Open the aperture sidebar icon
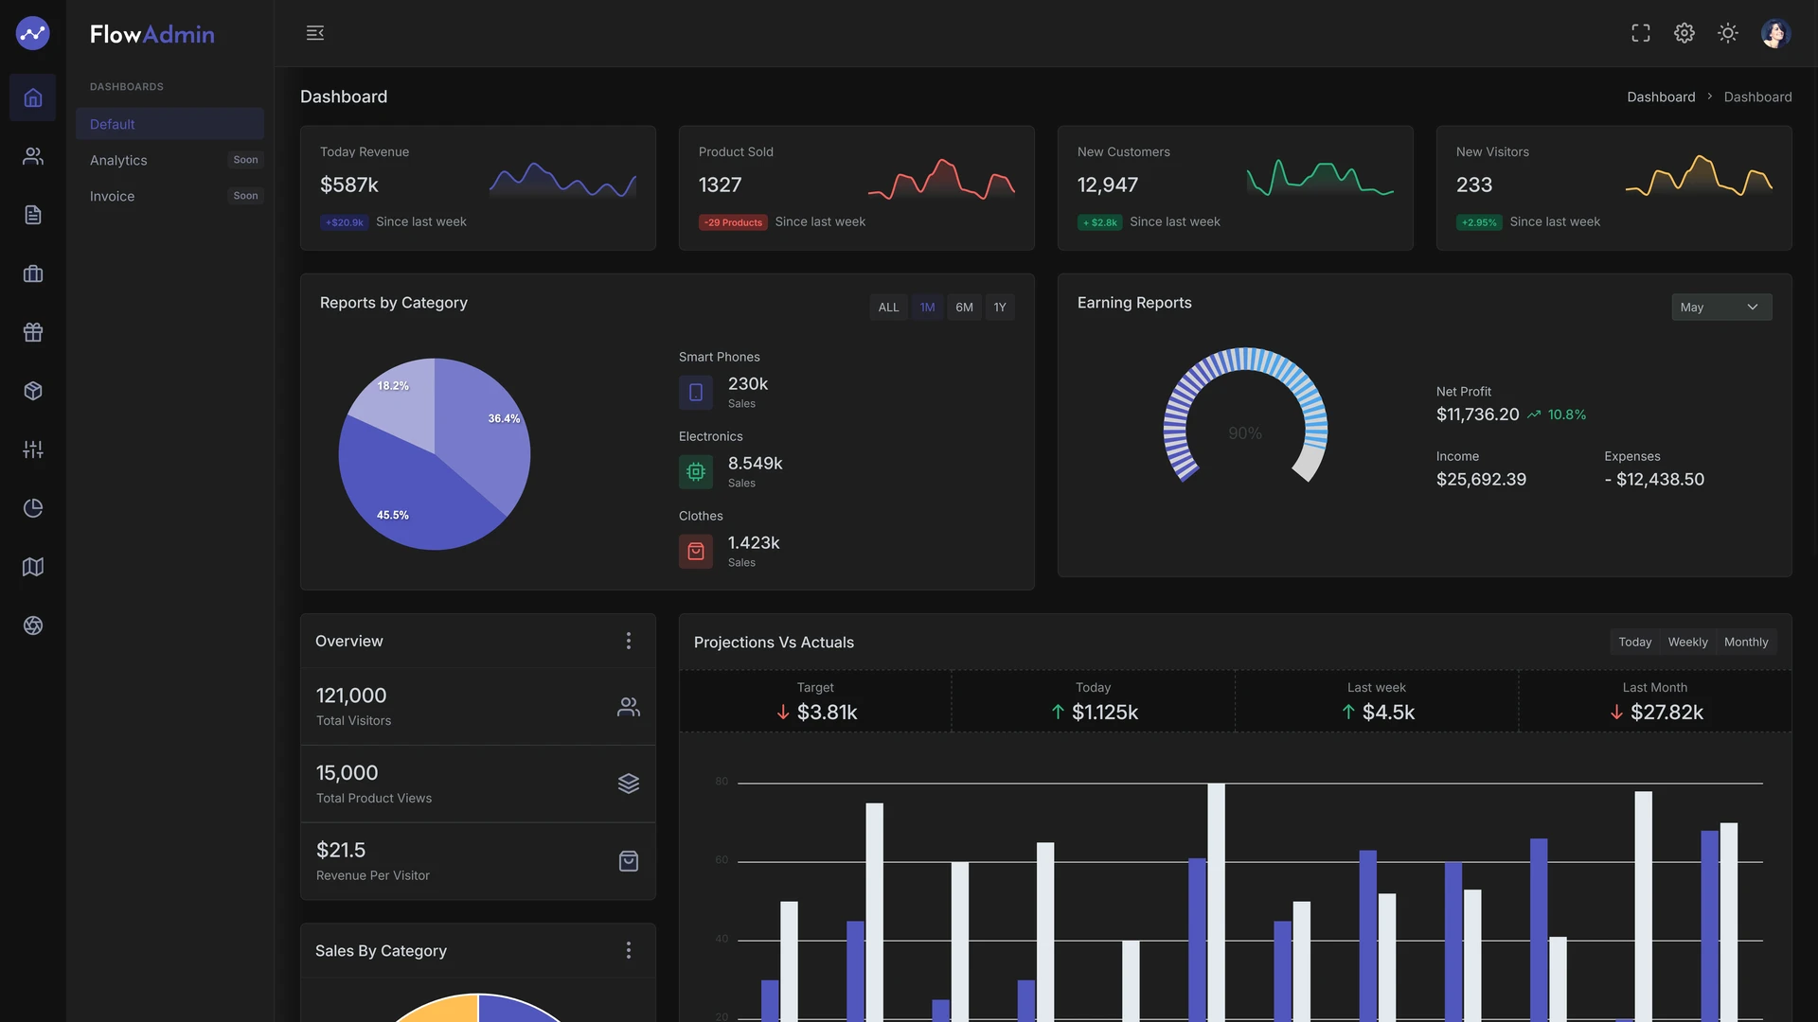1818x1022 pixels. pyautogui.click(x=33, y=626)
